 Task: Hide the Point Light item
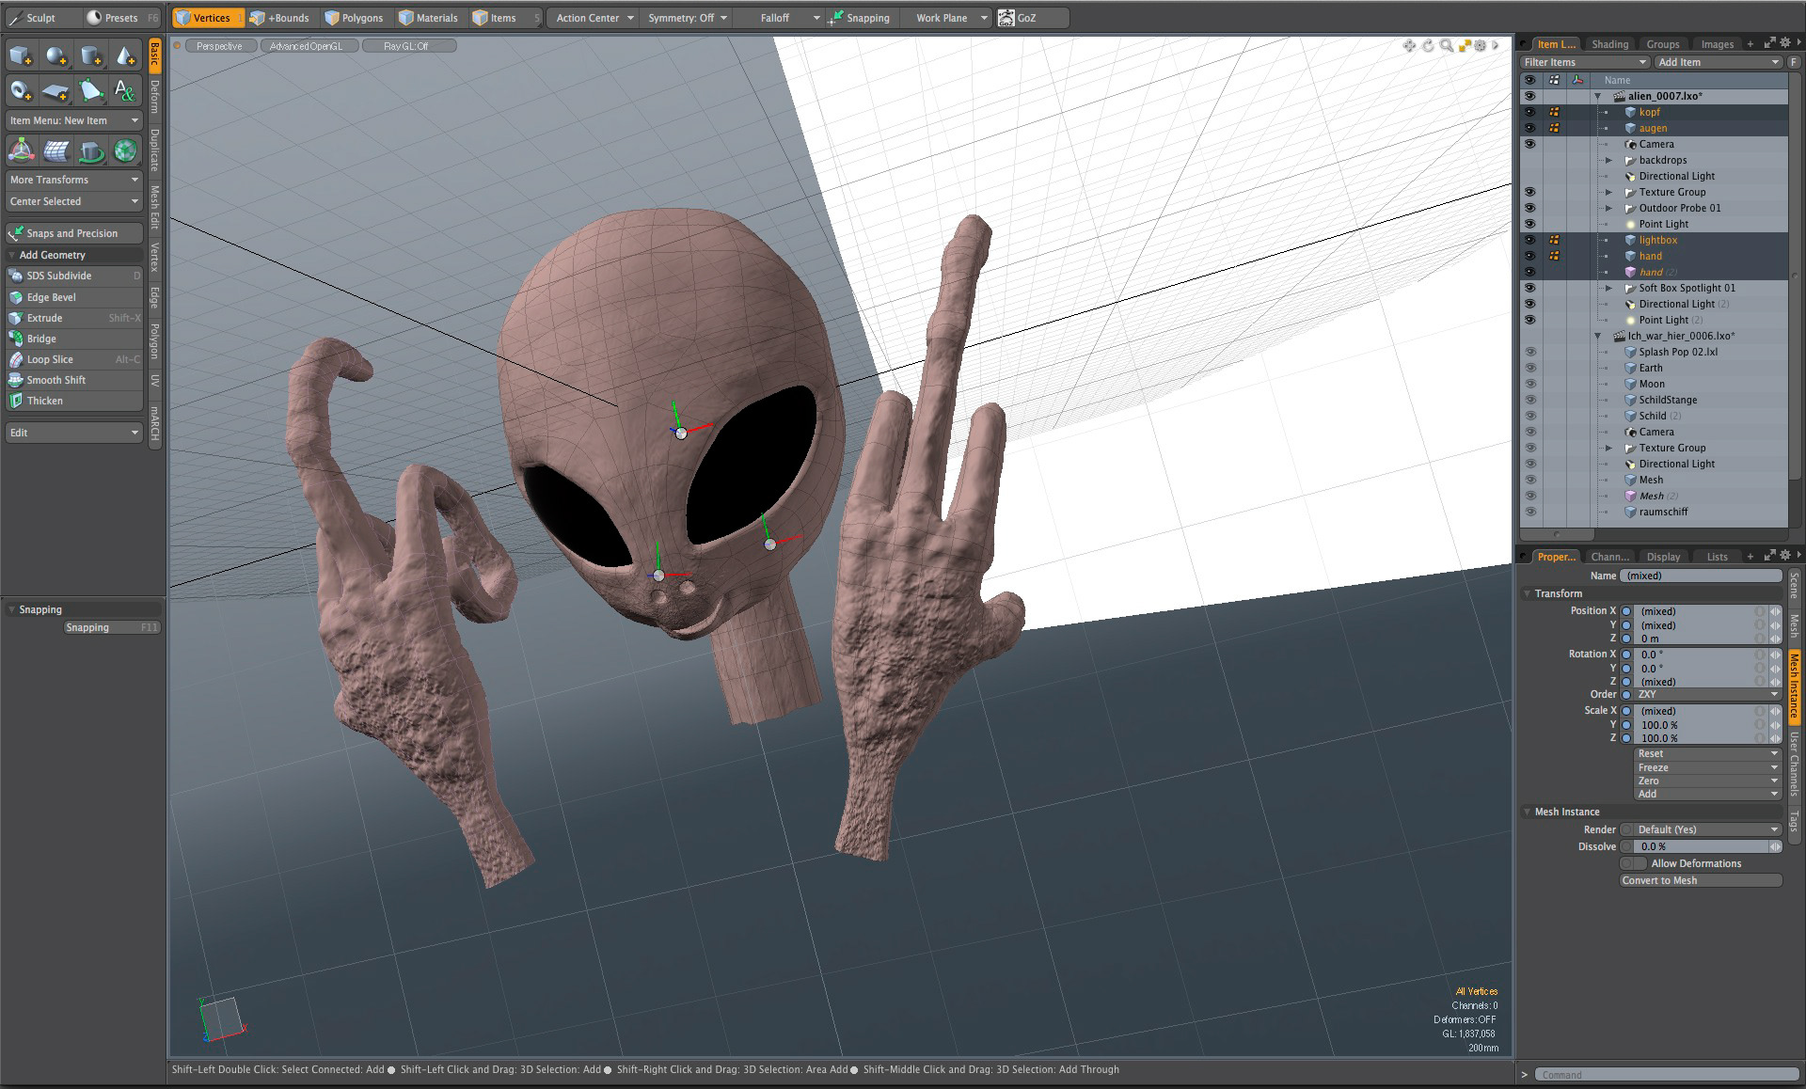point(1529,224)
